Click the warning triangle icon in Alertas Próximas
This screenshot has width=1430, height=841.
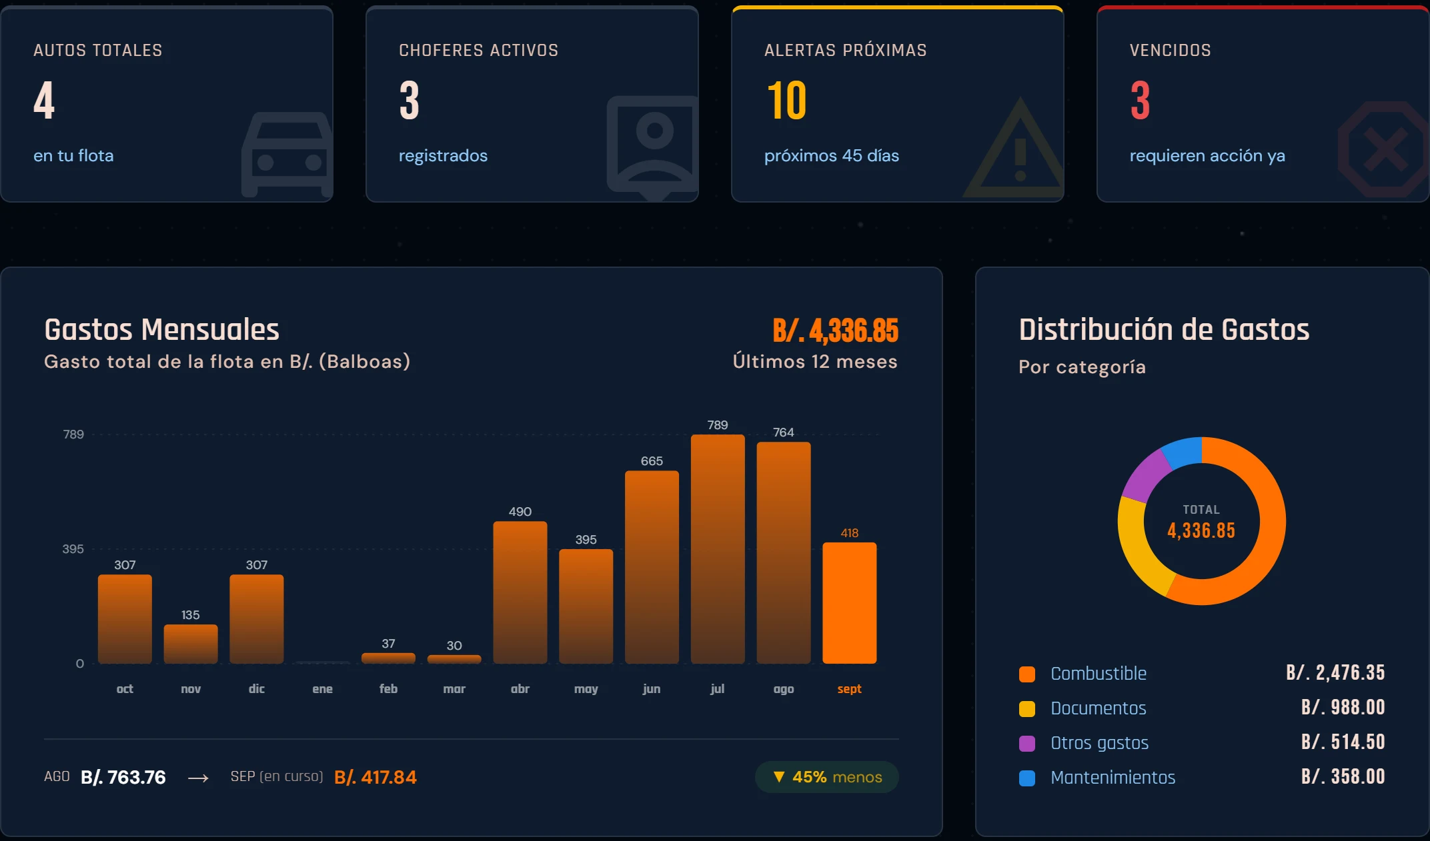1014,148
